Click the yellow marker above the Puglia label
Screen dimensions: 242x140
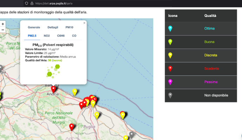(x=97, y=115)
